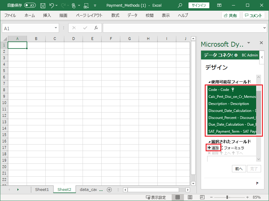This screenshot has width=269, height=201.
Task: Click the フォーミュラ button
Action: (233, 148)
